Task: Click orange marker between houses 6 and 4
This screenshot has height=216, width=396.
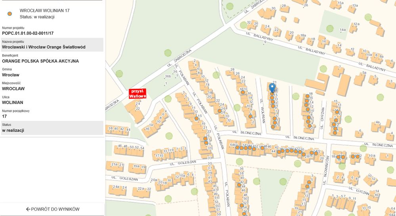Action: coord(250,116)
